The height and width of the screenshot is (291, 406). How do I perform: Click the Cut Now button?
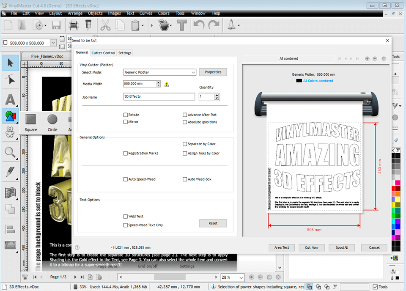(x=311, y=247)
